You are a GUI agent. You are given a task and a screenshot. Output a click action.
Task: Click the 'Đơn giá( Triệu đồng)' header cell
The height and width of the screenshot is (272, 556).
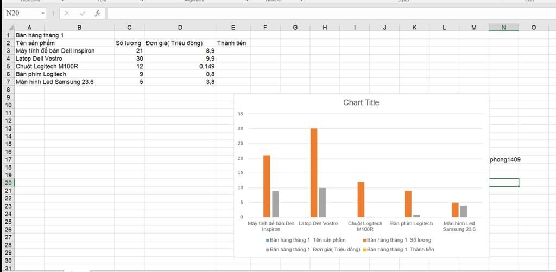180,43
